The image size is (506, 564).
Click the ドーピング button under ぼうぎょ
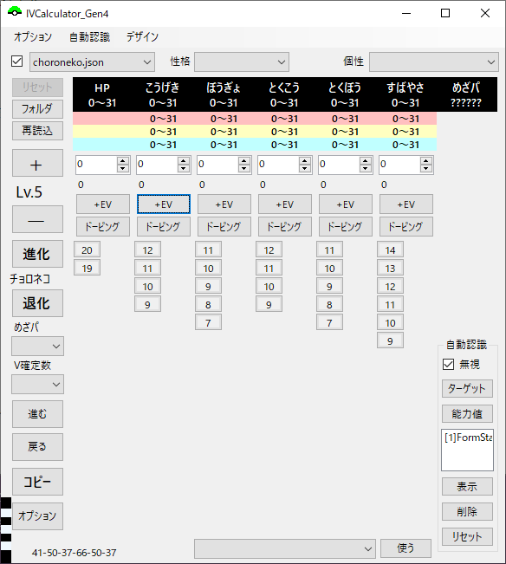coord(224,226)
